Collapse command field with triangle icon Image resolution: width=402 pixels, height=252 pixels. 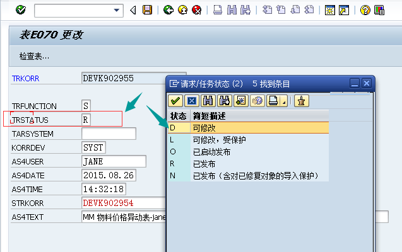[133, 10]
